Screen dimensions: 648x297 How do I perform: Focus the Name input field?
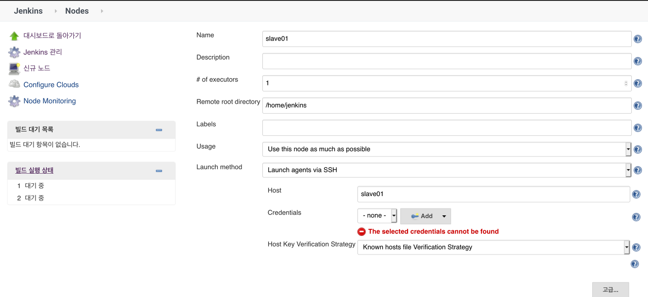tap(447, 38)
